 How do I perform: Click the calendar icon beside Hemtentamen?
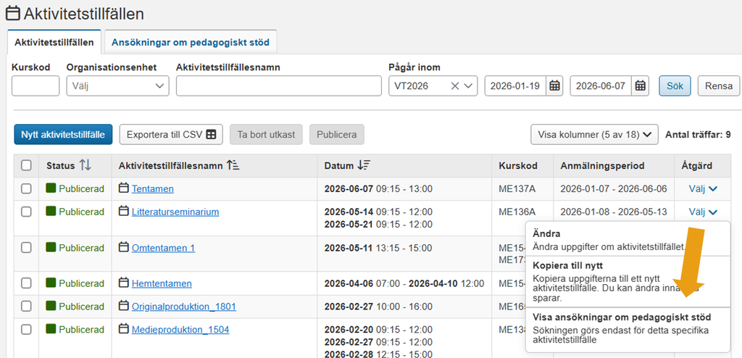coord(123,283)
